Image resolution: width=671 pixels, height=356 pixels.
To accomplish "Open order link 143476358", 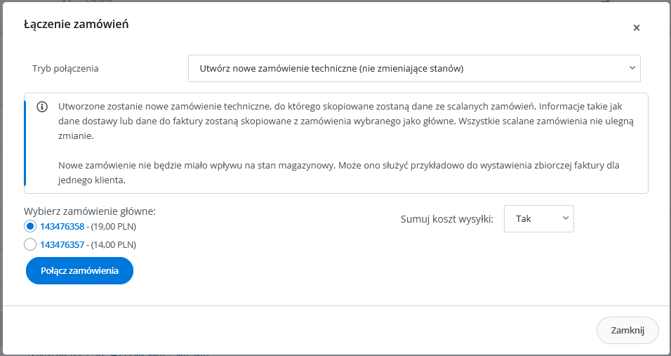I will 62,226.
